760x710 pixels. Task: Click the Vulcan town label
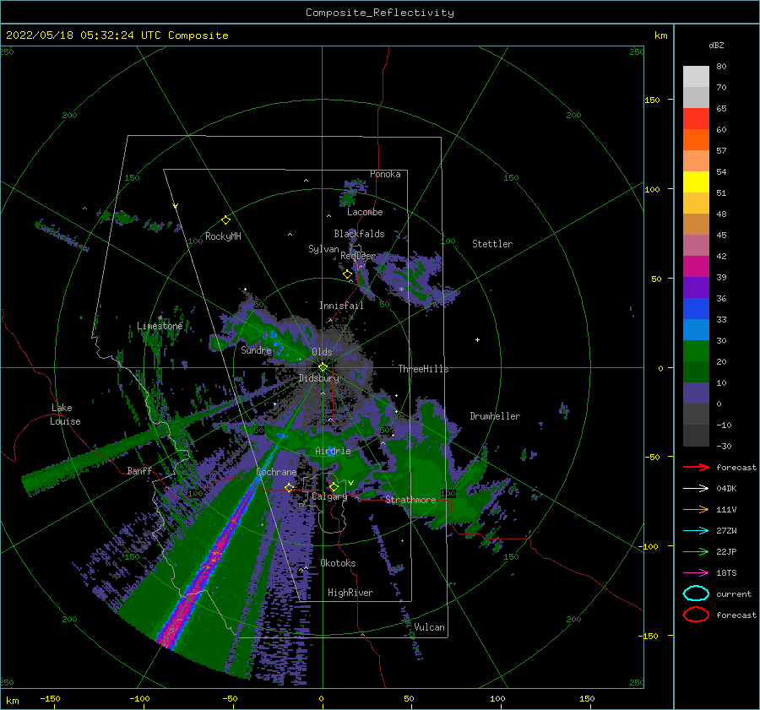pyautogui.click(x=429, y=627)
